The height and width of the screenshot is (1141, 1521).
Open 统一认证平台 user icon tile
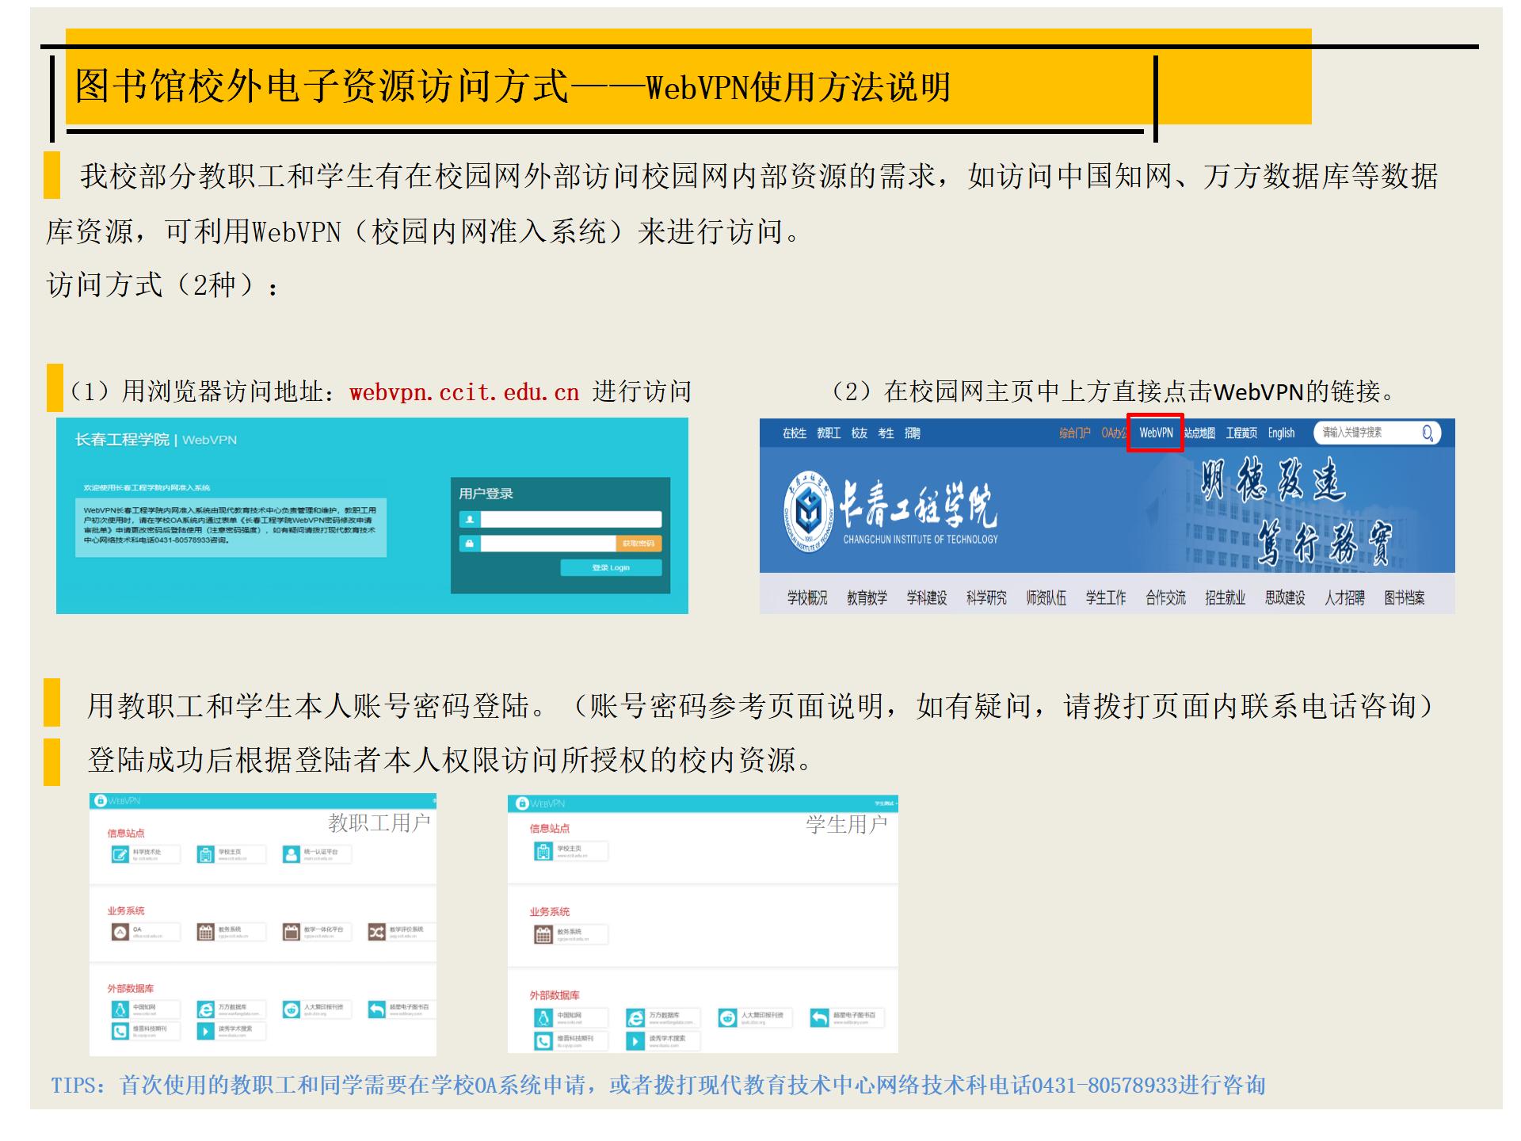coord(291,854)
